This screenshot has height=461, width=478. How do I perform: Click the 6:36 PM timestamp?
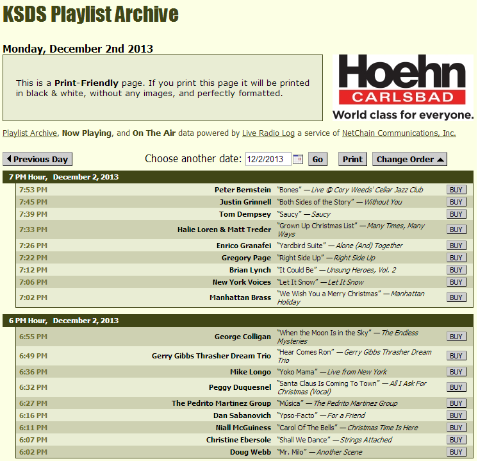33,372
